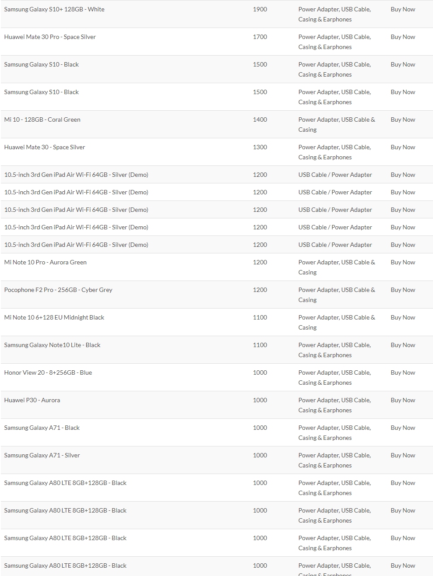Click the 1700 price for Mate 30 Pro
Viewport: 433px width, 576px height.
pyautogui.click(x=260, y=37)
